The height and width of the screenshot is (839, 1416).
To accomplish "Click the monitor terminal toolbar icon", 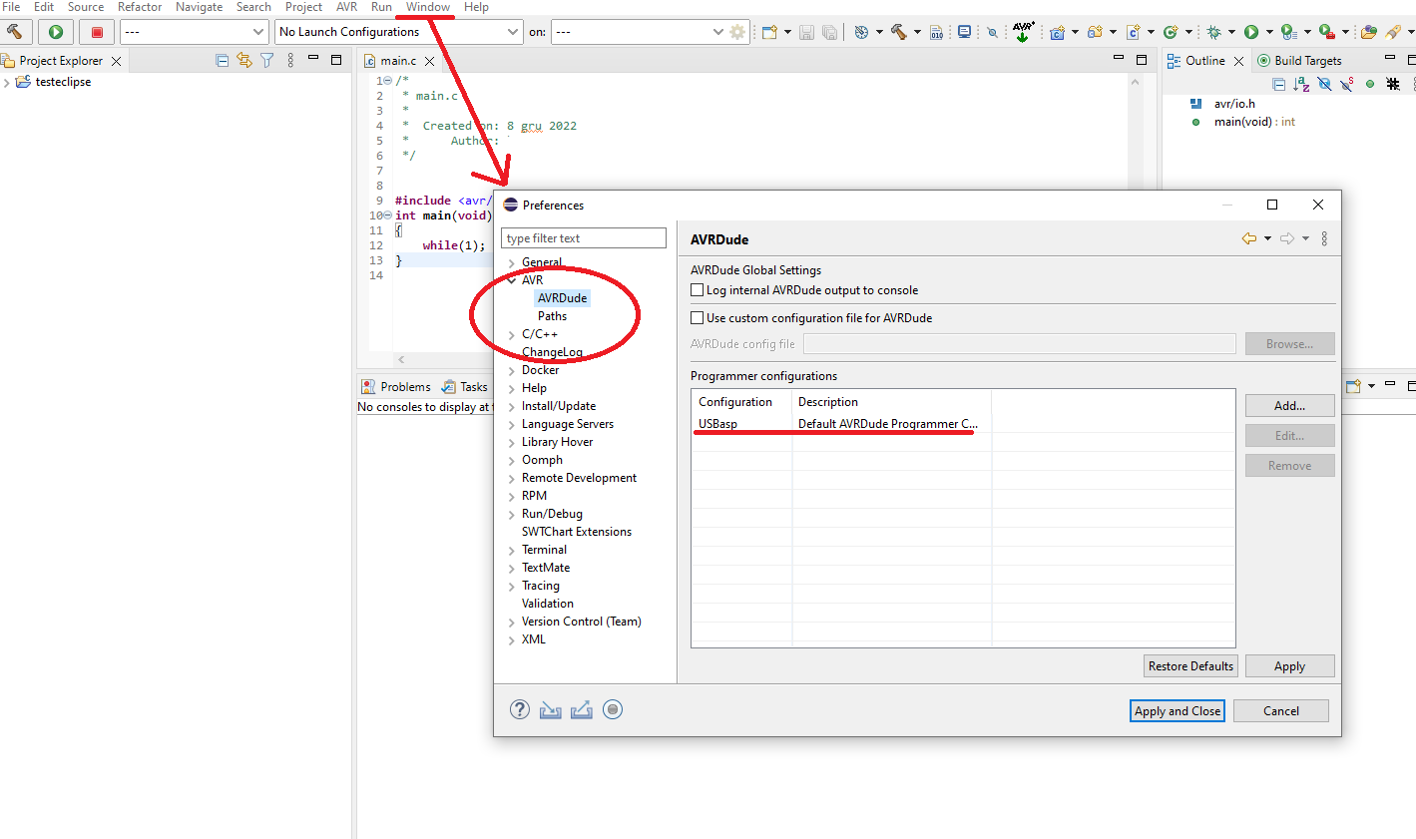I will [x=964, y=32].
